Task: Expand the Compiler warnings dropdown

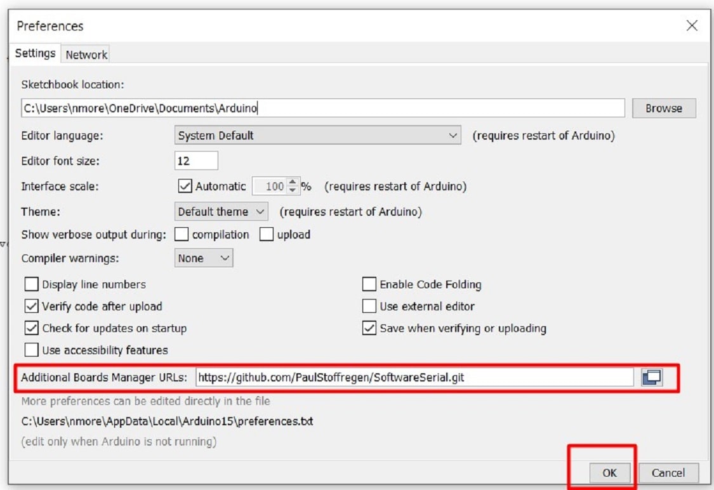Action: pos(204,258)
